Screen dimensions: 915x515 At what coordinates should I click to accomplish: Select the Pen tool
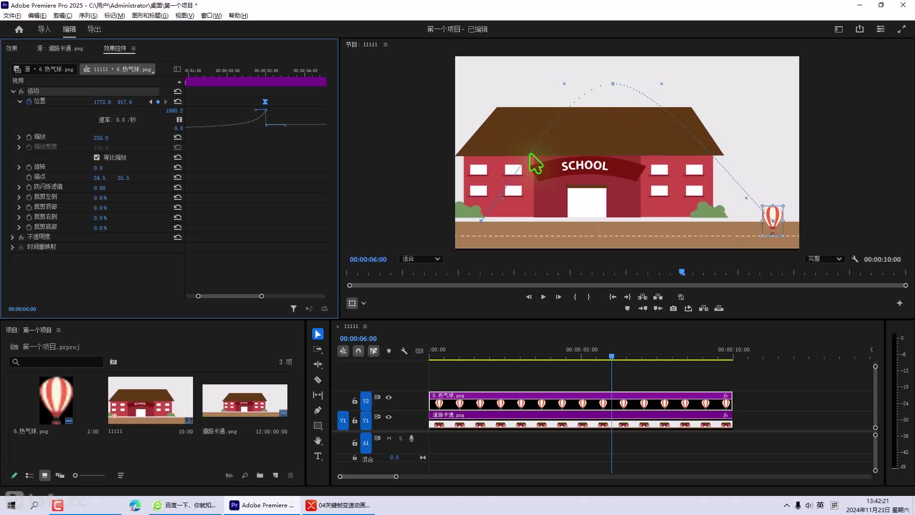click(x=318, y=411)
